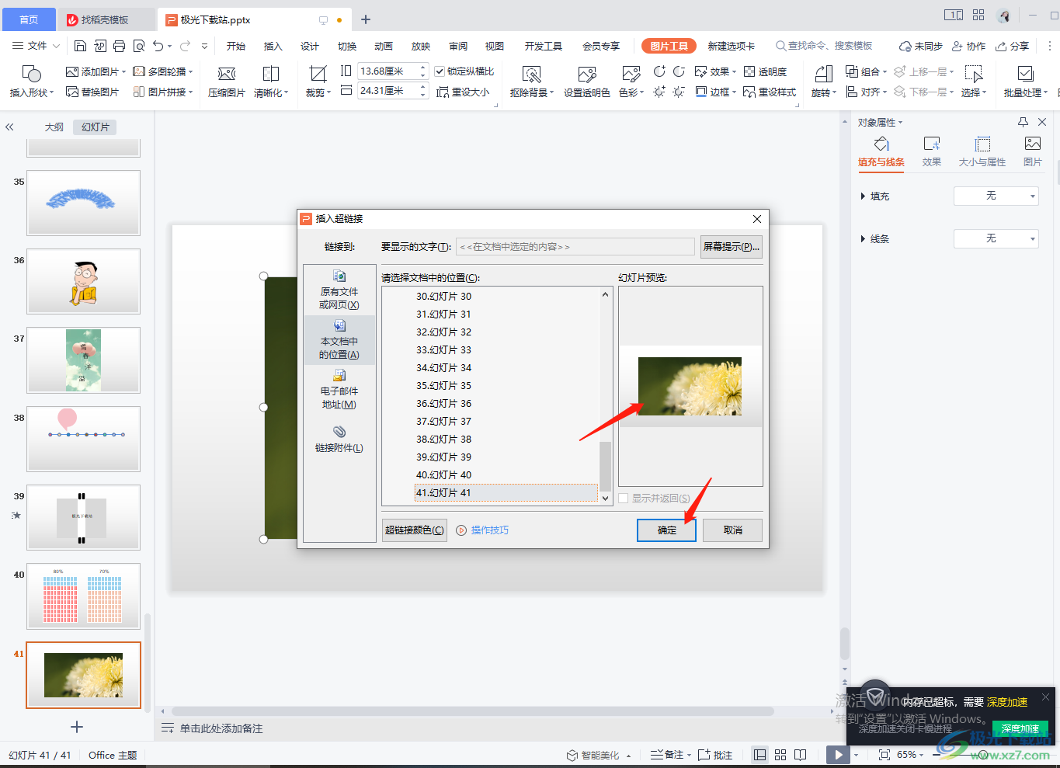
Task: Click Compress Picture (压缩图片) icon
Action: tap(227, 74)
